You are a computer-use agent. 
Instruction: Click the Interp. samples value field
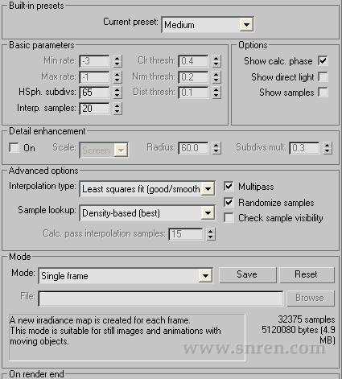click(94, 109)
